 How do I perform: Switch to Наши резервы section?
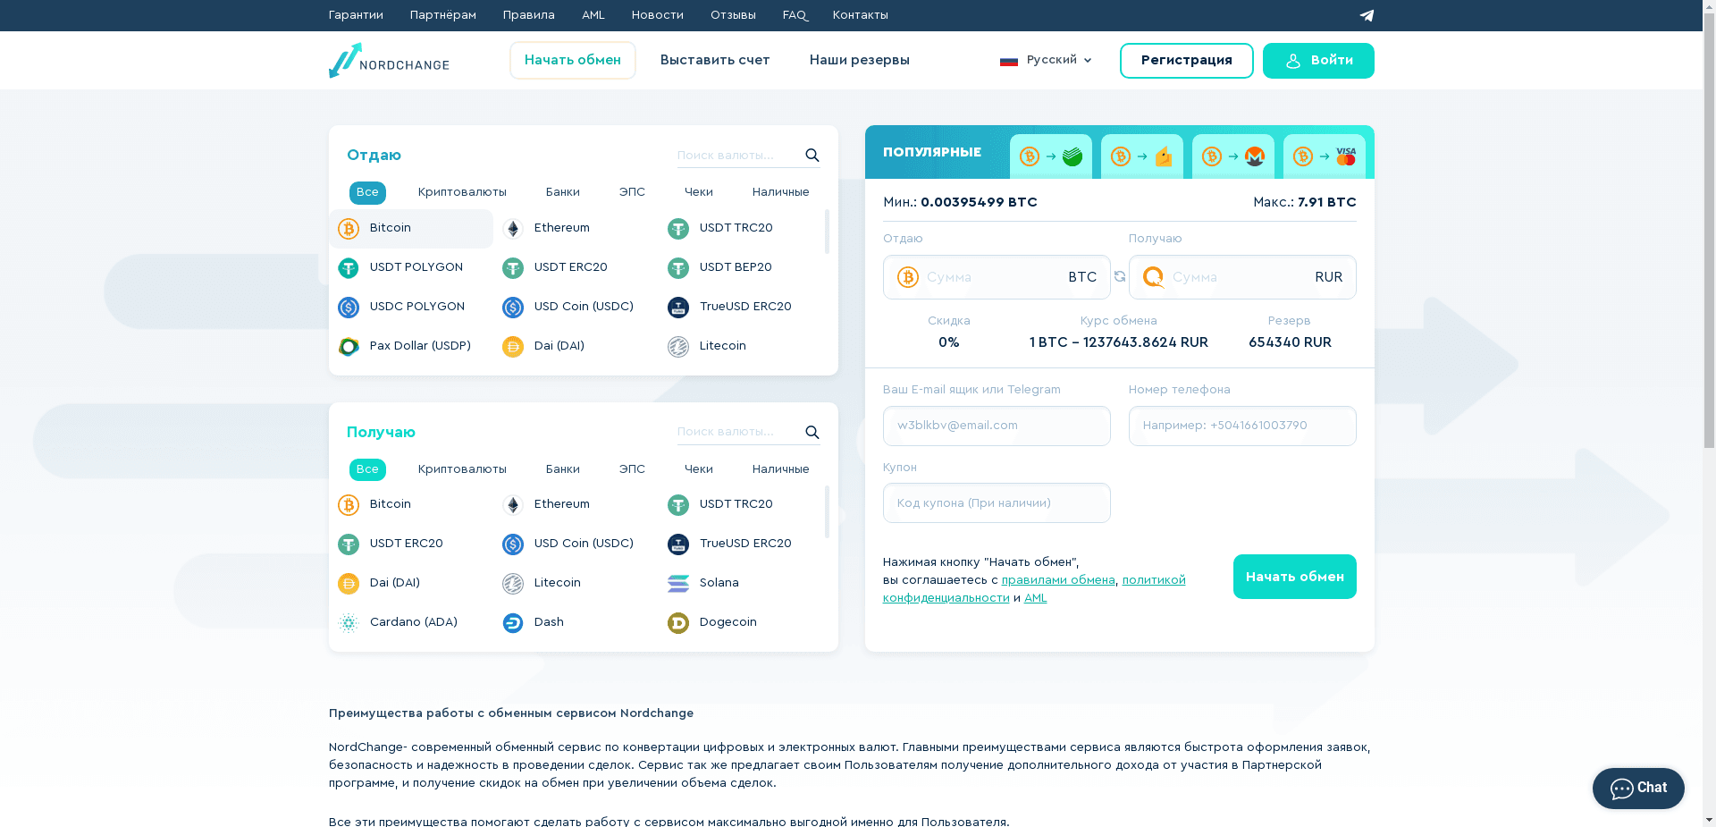pyautogui.click(x=859, y=60)
